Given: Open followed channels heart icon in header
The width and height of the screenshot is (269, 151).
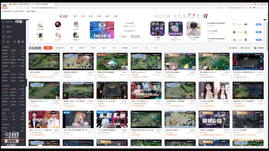Looking at the screenshot, I should pos(180,15).
